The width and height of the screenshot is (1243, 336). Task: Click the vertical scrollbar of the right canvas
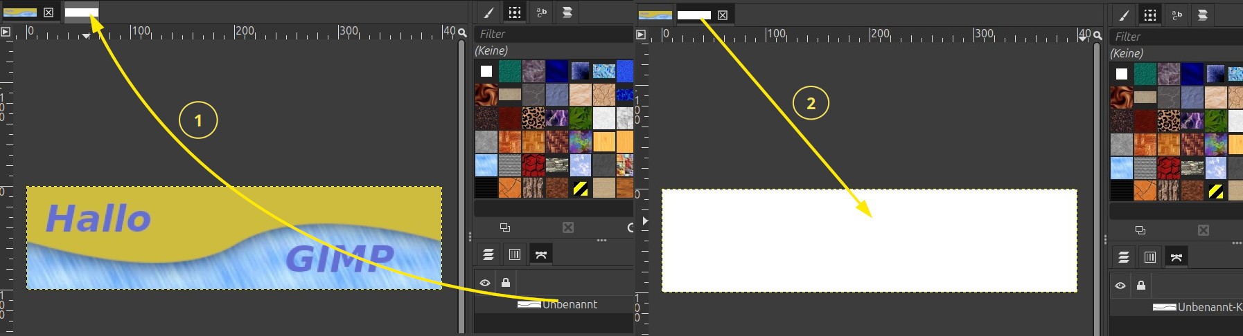click(x=1097, y=189)
